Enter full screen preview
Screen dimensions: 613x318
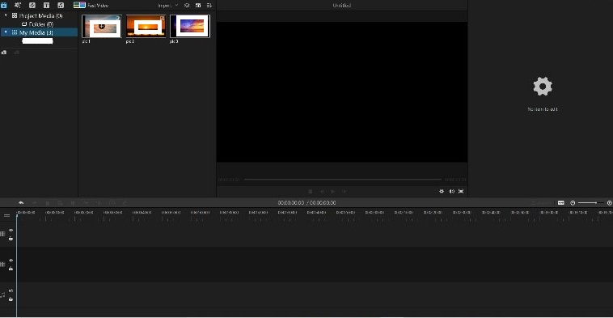pyautogui.click(x=461, y=191)
